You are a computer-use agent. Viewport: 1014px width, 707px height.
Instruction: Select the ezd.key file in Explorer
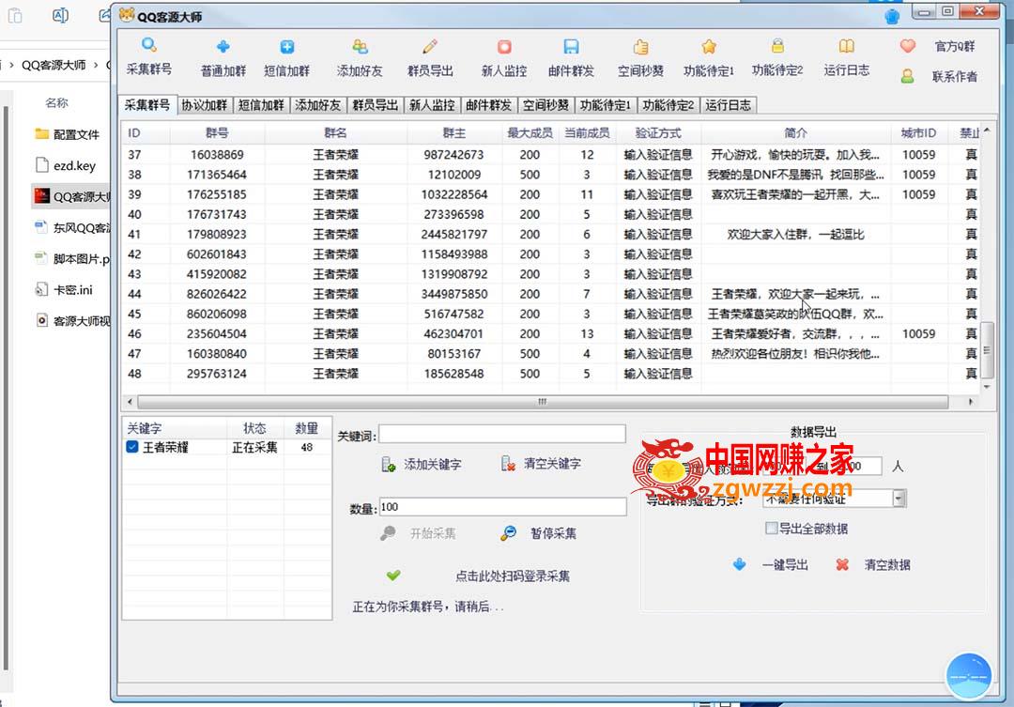pyautogui.click(x=66, y=165)
